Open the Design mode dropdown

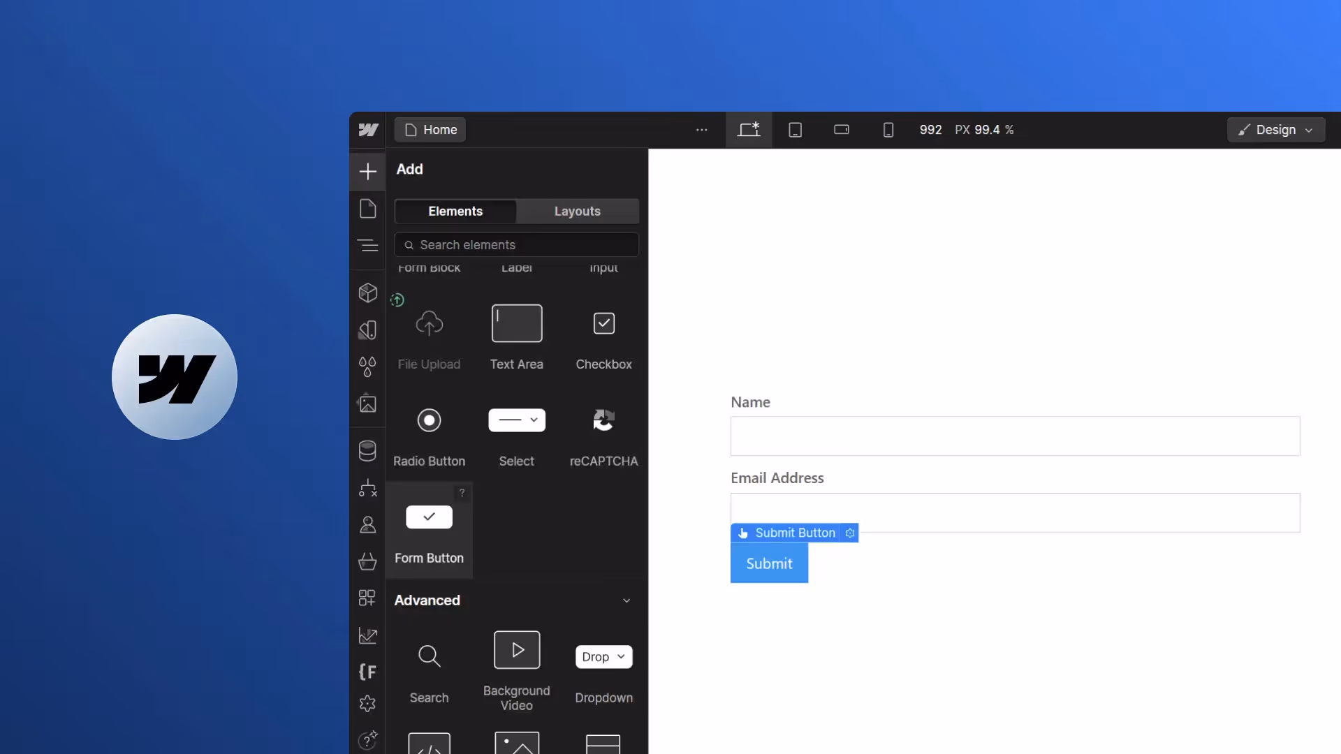[1275, 130]
